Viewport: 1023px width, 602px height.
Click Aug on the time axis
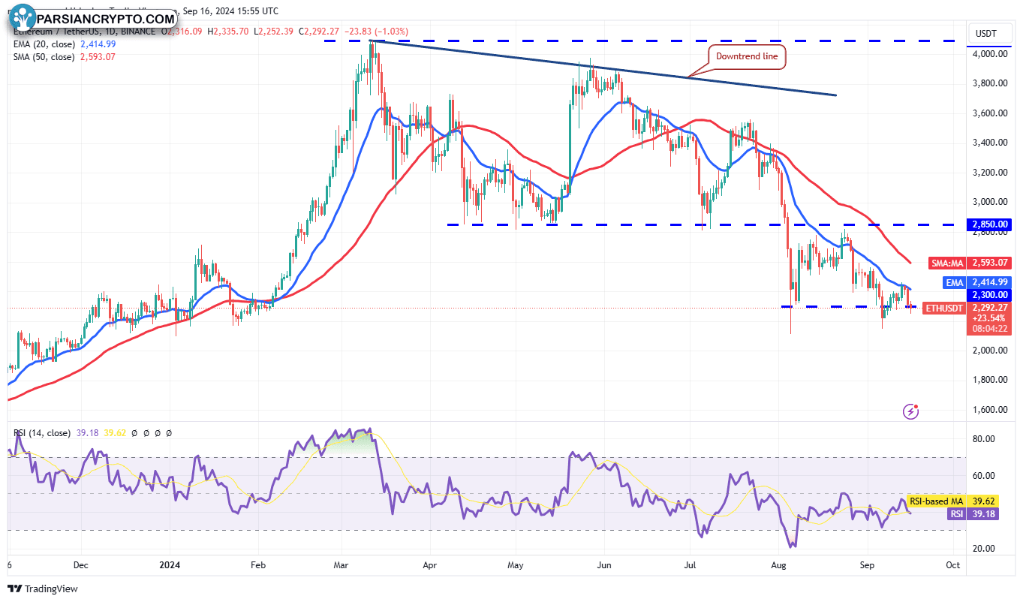[778, 564]
